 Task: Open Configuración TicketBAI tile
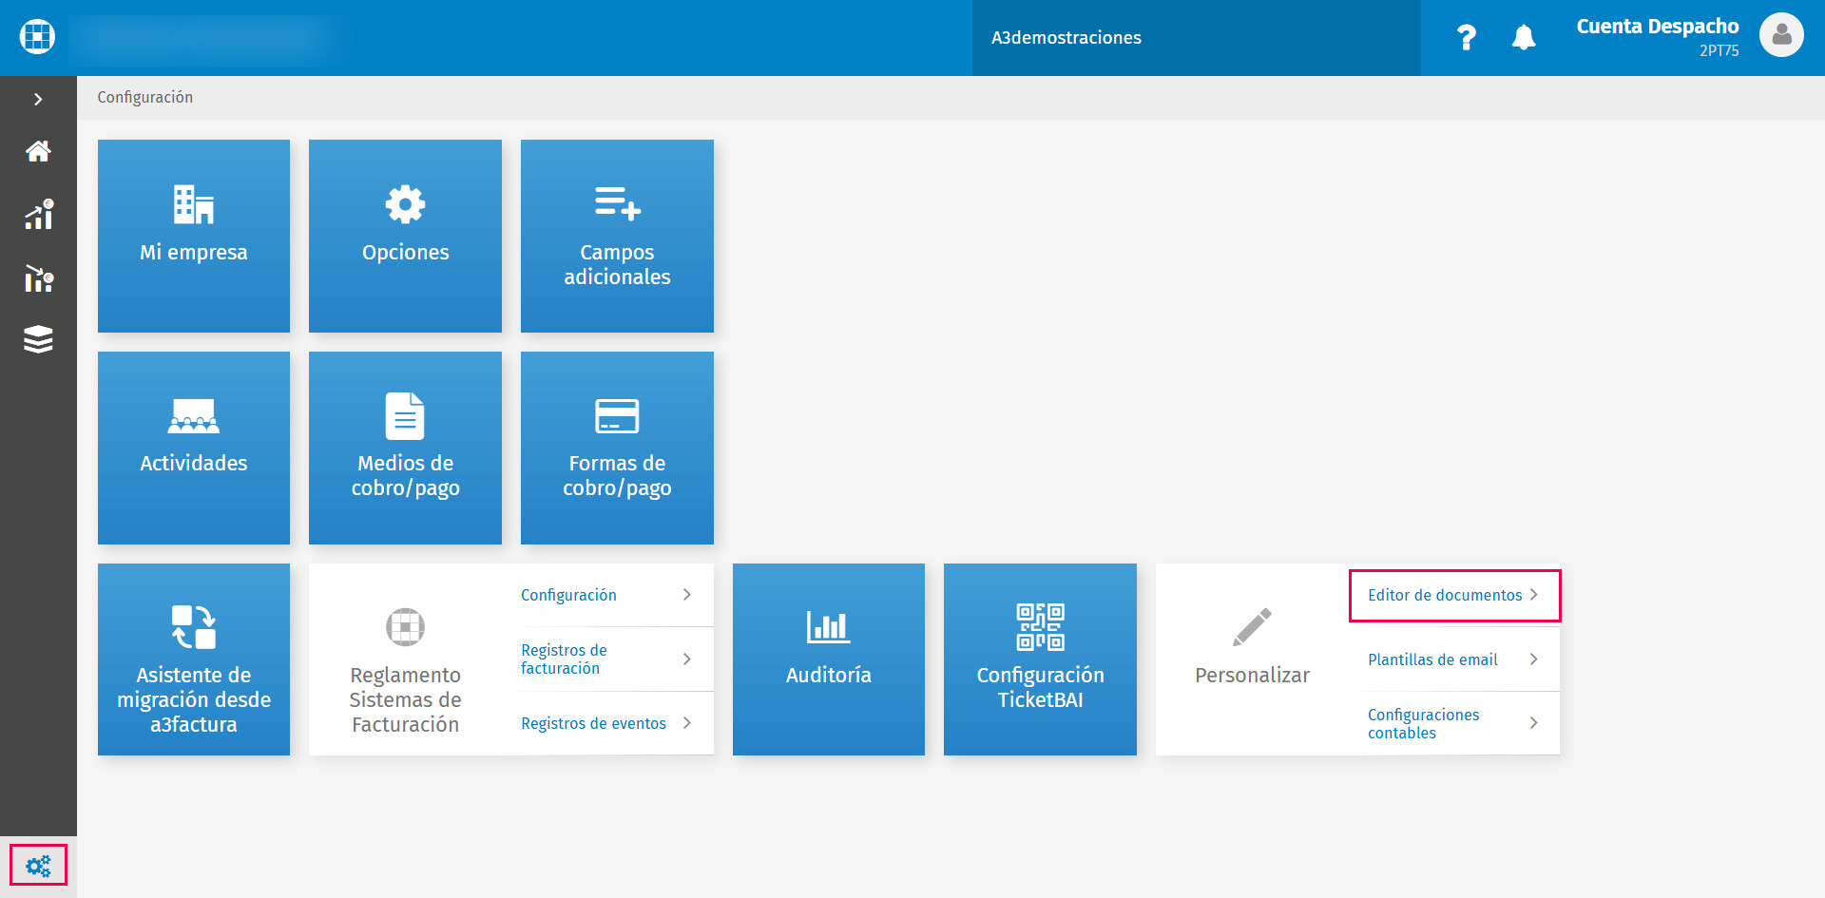1040,659
